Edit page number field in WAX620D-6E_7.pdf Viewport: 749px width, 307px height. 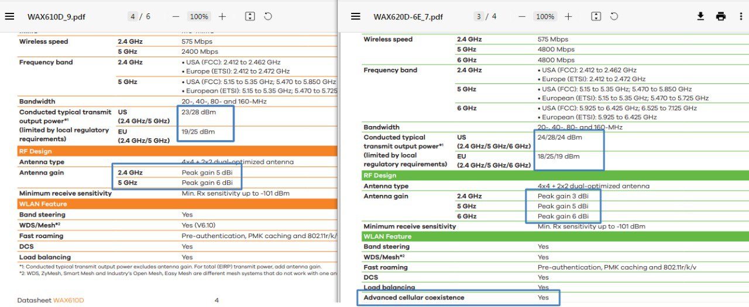479,16
